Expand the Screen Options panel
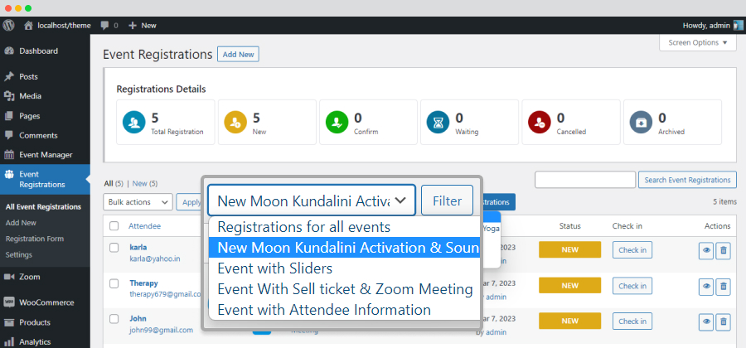 click(698, 43)
